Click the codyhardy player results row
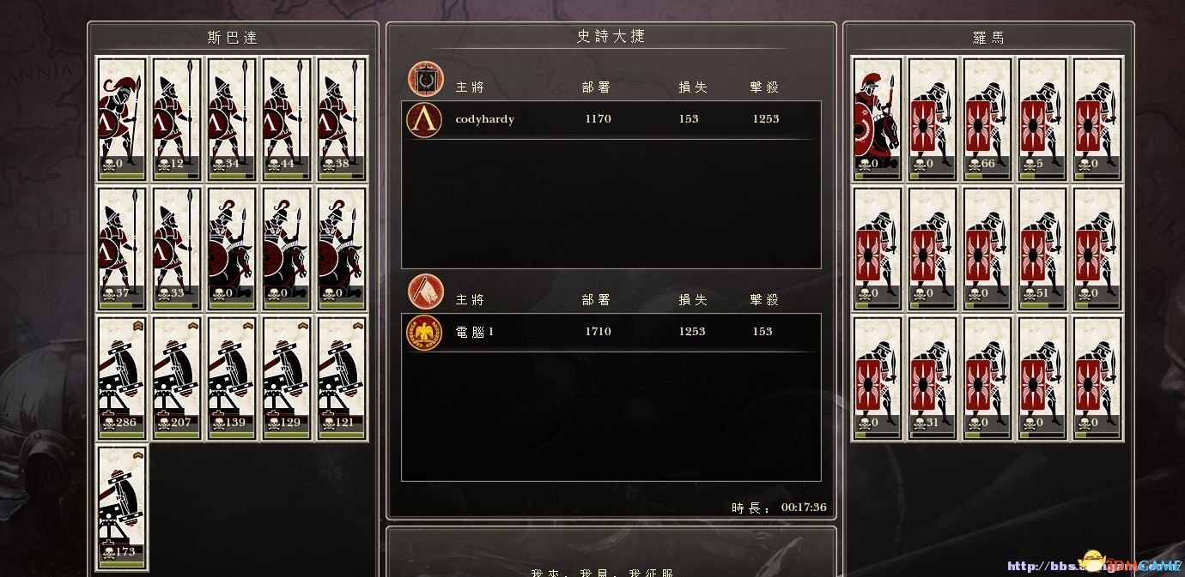This screenshot has height=577, width=1185. [x=611, y=119]
